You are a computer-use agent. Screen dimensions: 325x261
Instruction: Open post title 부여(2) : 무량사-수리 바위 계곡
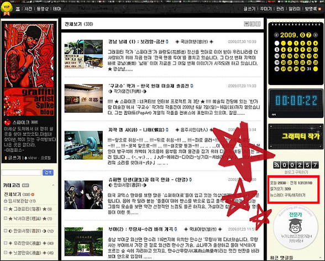tap(140, 229)
